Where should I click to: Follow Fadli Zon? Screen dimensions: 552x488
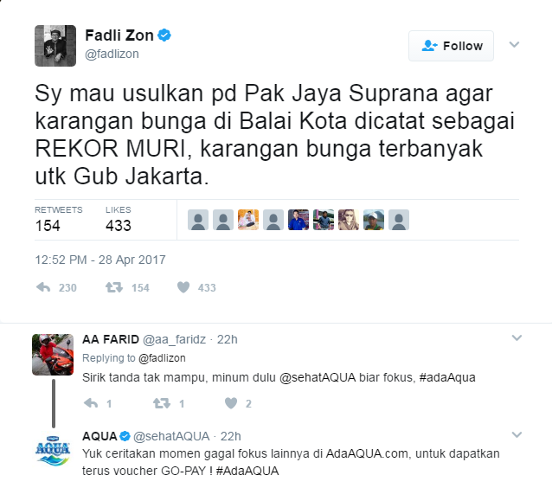click(x=451, y=46)
